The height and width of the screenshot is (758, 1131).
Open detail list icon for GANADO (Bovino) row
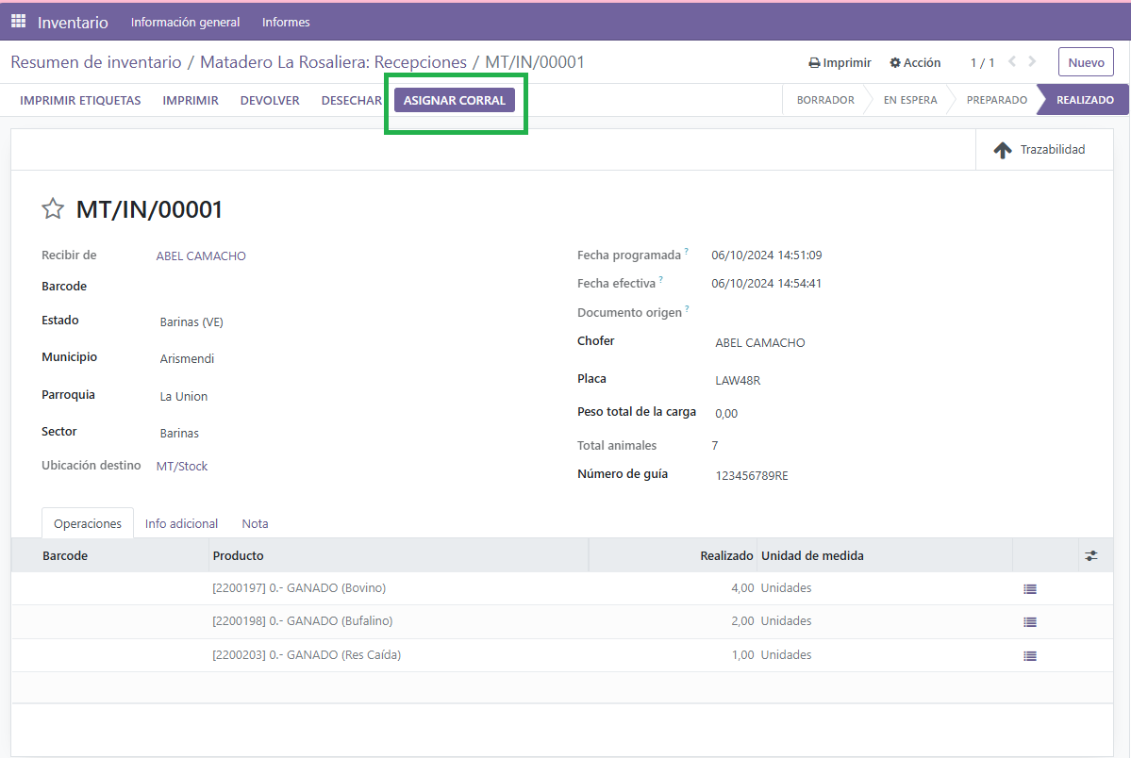pos(1030,589)
